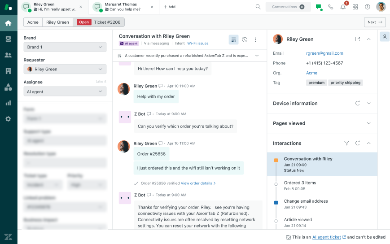Image resolution: width=390 pixels, height=244 pixels.
Task: Click the View order details link
Action: click(198, 183)
